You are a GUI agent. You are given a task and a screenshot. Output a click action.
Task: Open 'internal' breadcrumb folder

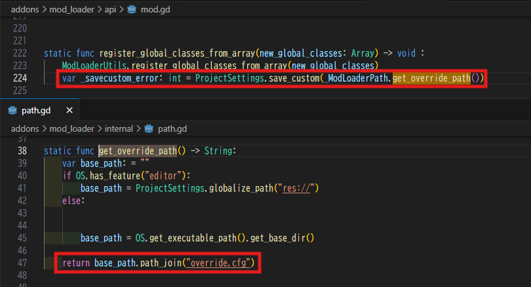coord(119,128)
